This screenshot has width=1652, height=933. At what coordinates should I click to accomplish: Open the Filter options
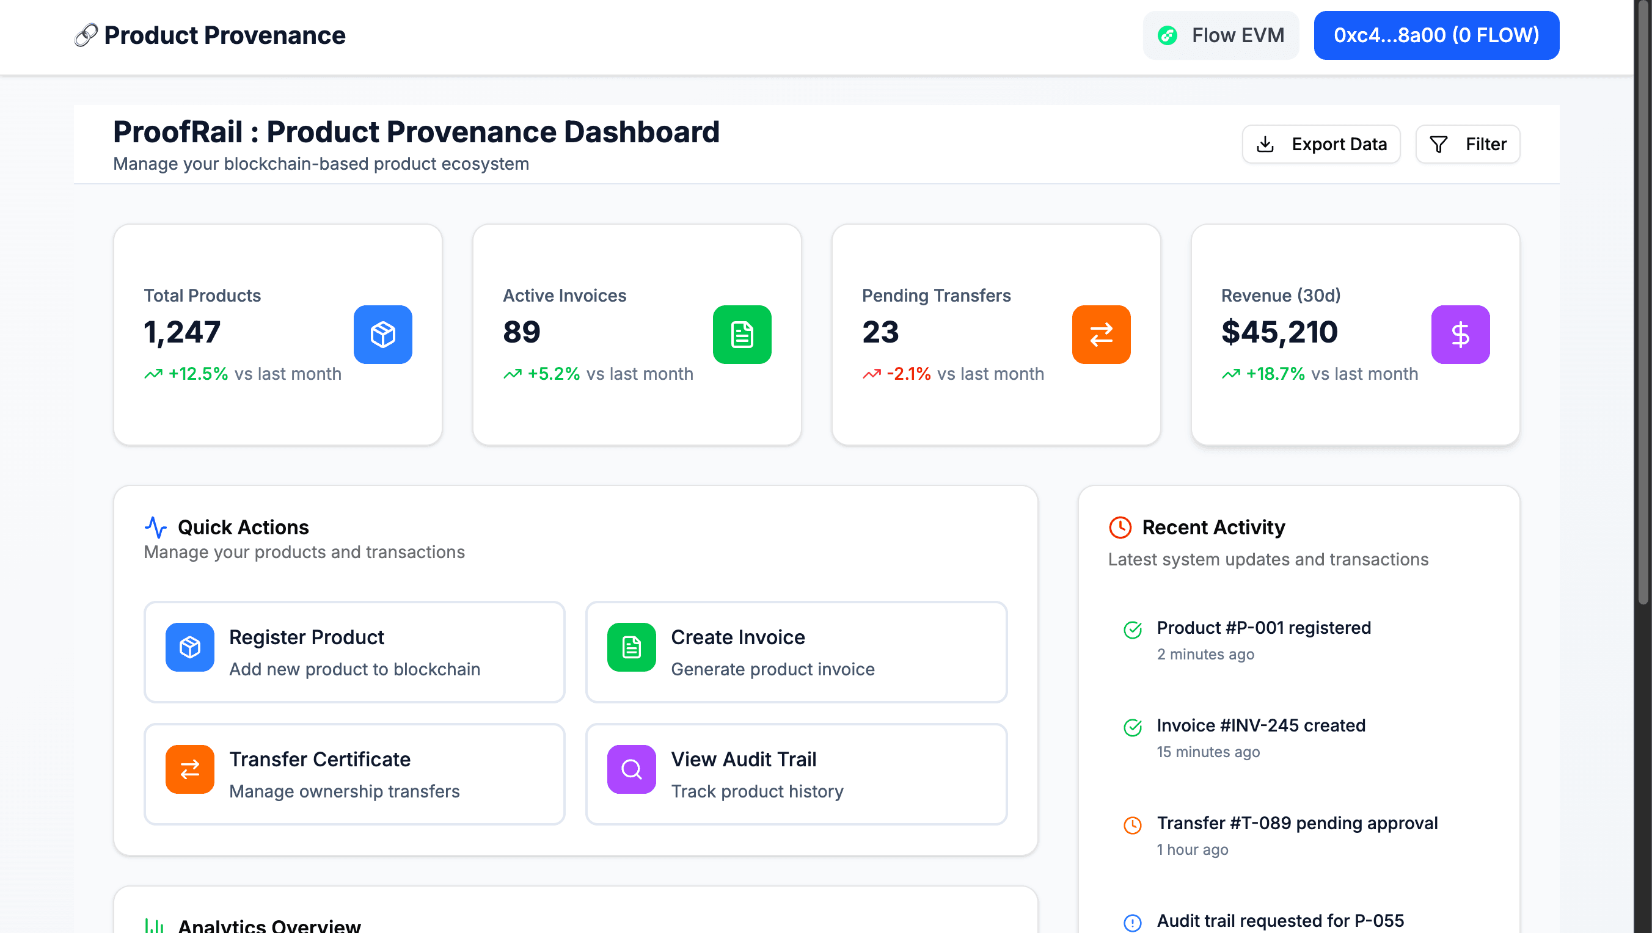[1467, 143]
